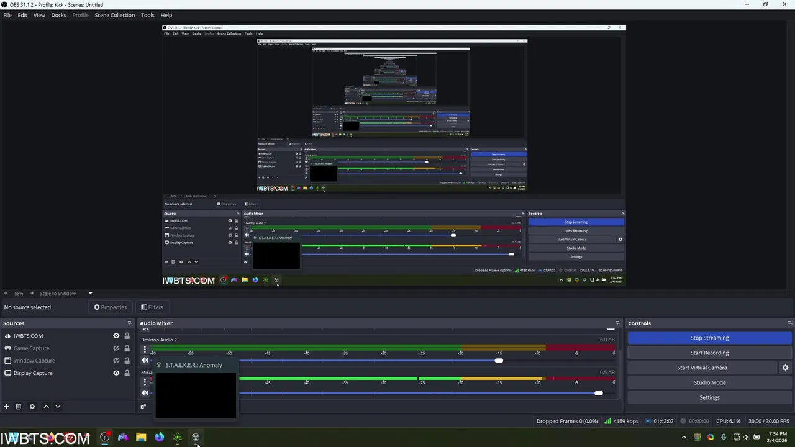Screen dimensions: 795x447
Task: Open the Docks menu
Action: pyautogui.click(x=58, y=15)
